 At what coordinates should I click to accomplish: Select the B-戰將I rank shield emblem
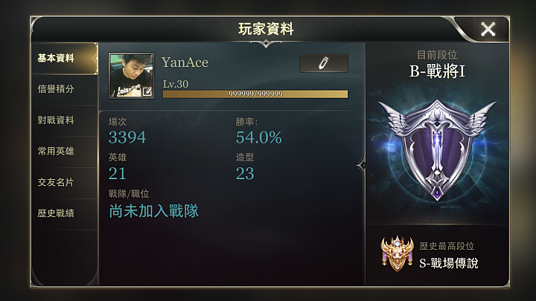(437, 150)
